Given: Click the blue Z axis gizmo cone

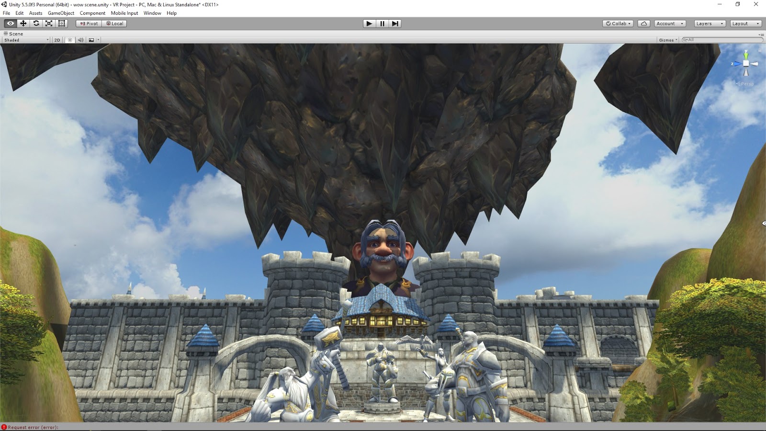Looking at the screenshot, I should click(737, 64).
